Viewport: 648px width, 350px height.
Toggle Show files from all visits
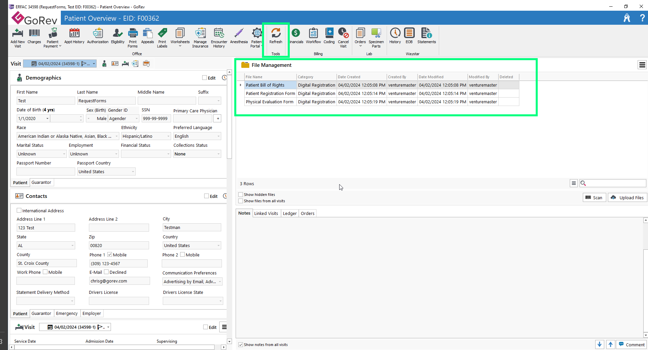(x=241, y=201)
